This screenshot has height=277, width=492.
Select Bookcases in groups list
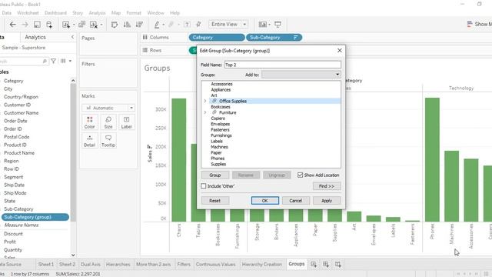click(x=221, y=107)
